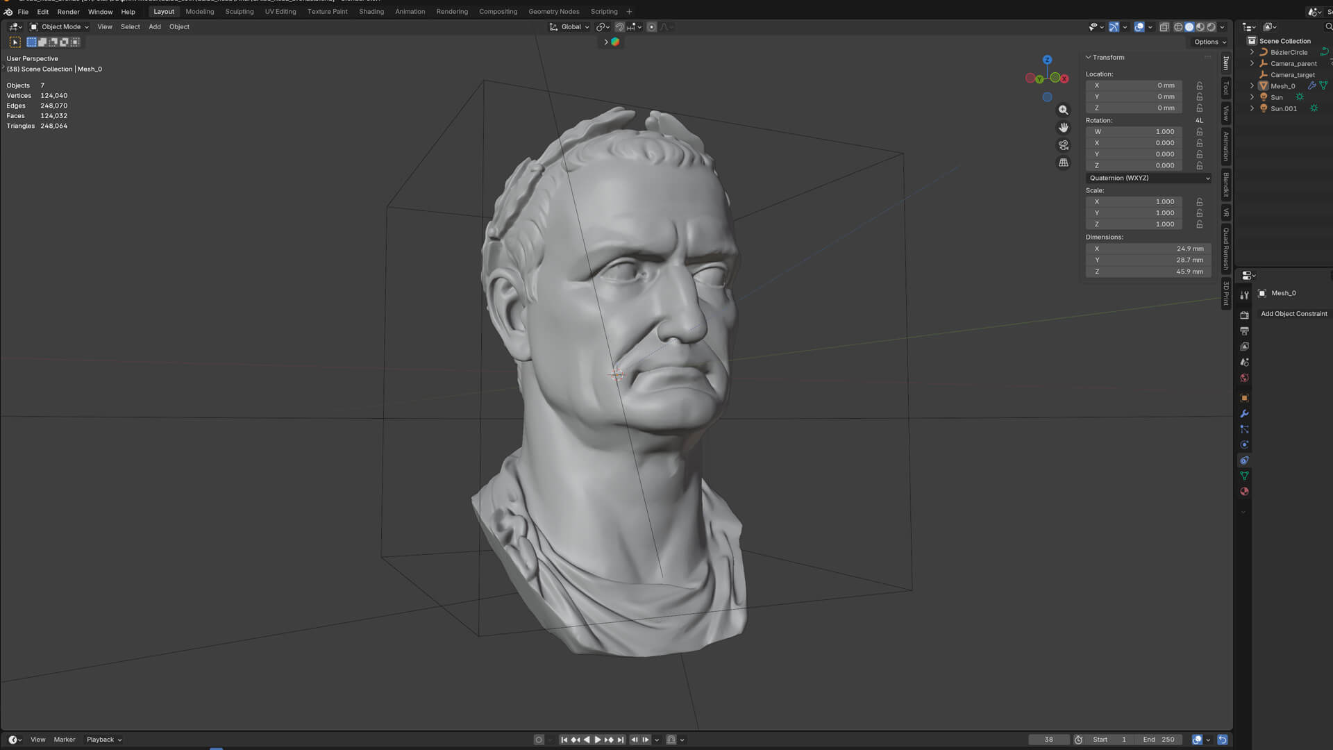Open the Object Data properties tab (green triangle)
This screenshot has height=750, width=1333.
tap(1244, 476)
